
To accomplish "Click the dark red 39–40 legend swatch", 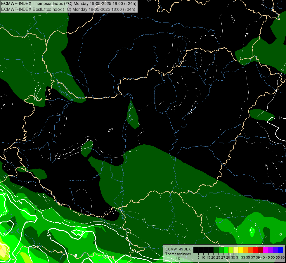I will pos(261,250).
